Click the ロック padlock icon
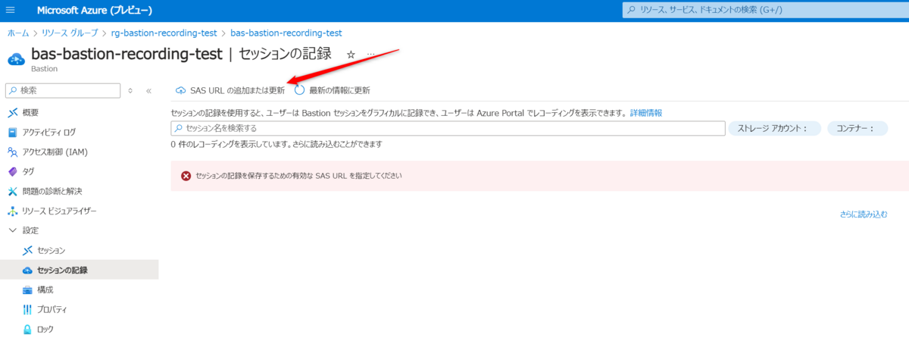The image size is (909, 338). click(x=28, y=329)
